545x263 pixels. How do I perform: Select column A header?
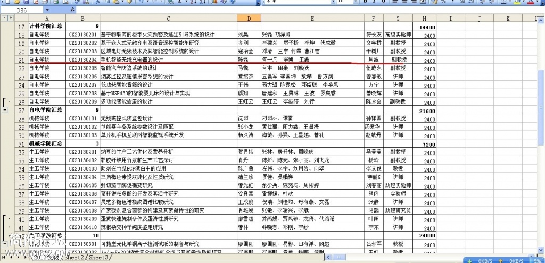47,19
